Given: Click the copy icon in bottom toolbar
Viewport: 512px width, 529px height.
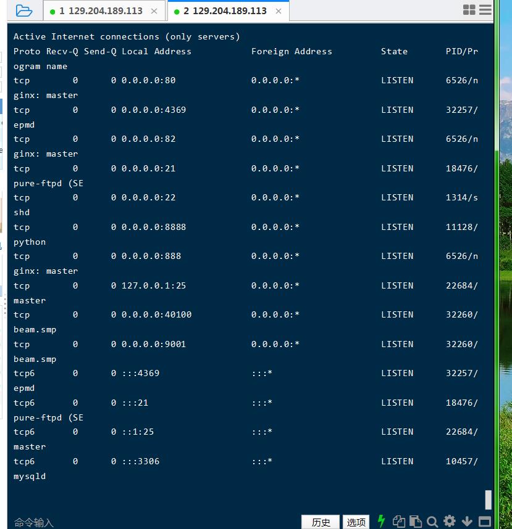Looking at the screenshot, I should pos(399,522).
